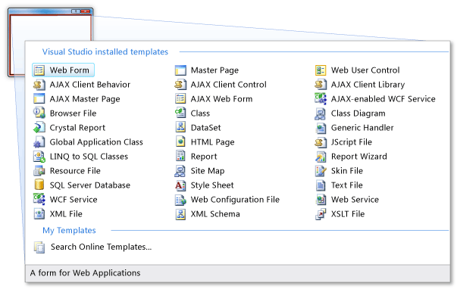Choose the 'Crystal Report' label
457x289 pixels.
tap(77, 128)
